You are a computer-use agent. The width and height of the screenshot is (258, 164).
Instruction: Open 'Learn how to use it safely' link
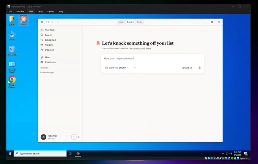(x=140, y=48)
